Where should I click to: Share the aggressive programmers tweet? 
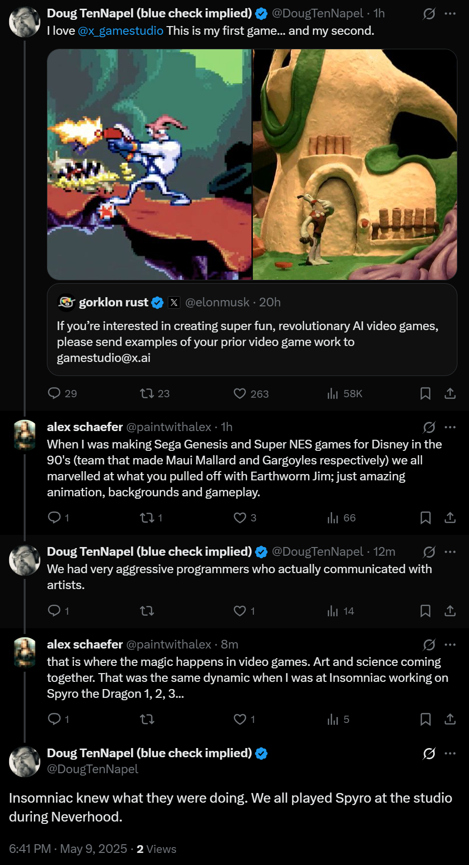pyautogui.click(x=450, y=611)
